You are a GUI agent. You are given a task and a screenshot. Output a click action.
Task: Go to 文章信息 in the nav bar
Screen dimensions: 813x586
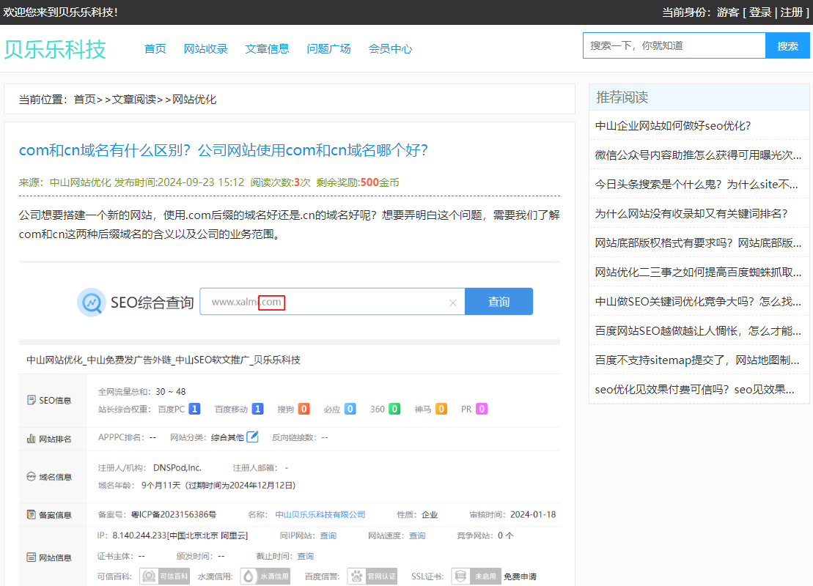267,48
